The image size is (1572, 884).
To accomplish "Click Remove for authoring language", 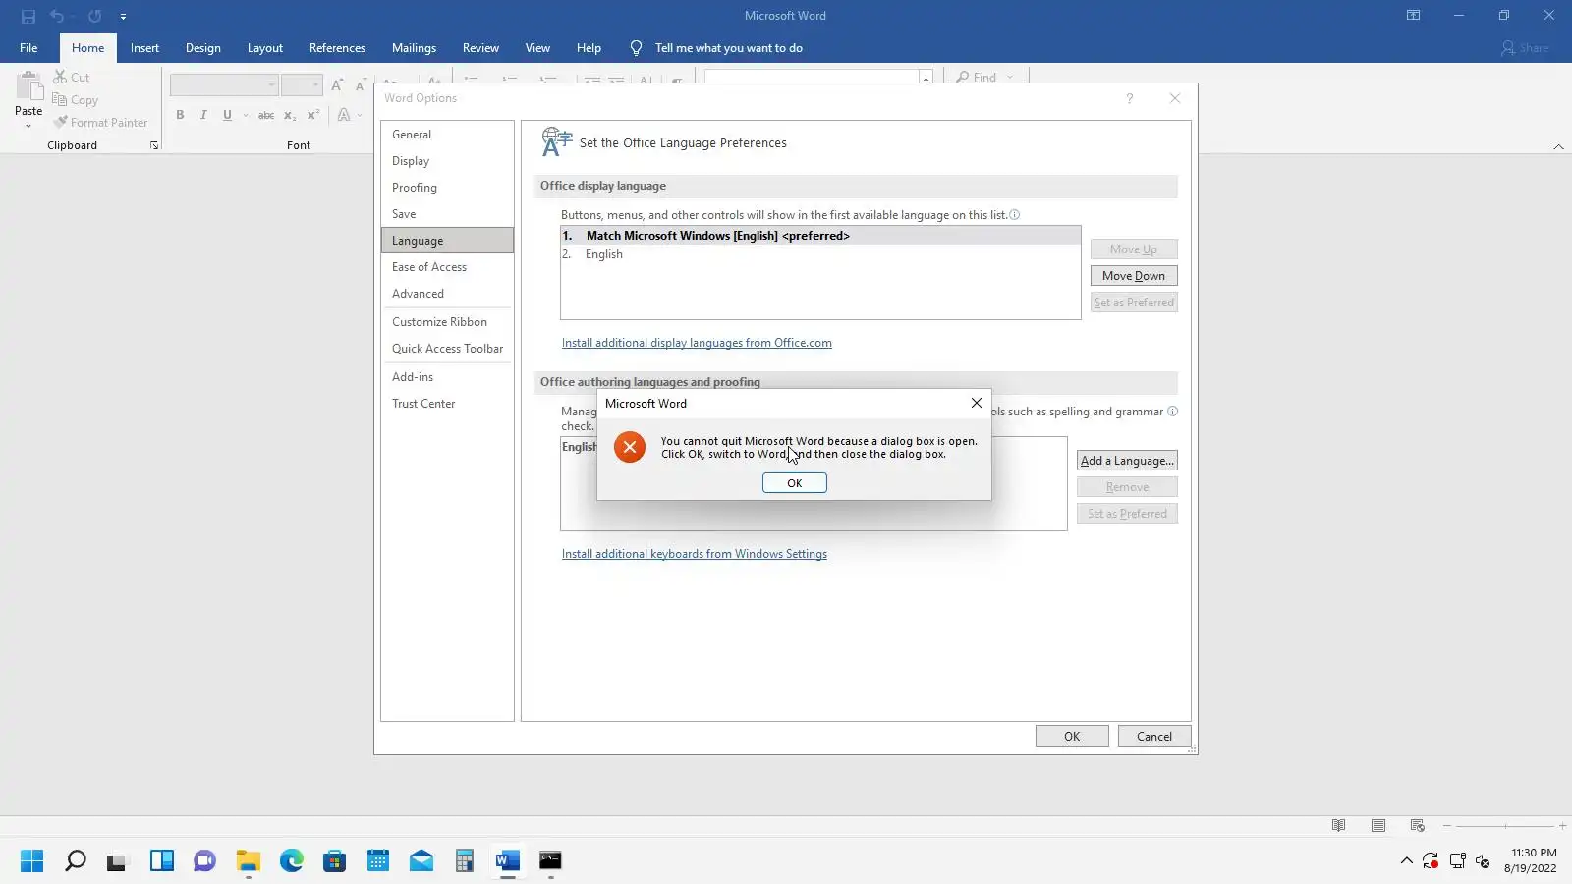I will tap(1127, 487).
